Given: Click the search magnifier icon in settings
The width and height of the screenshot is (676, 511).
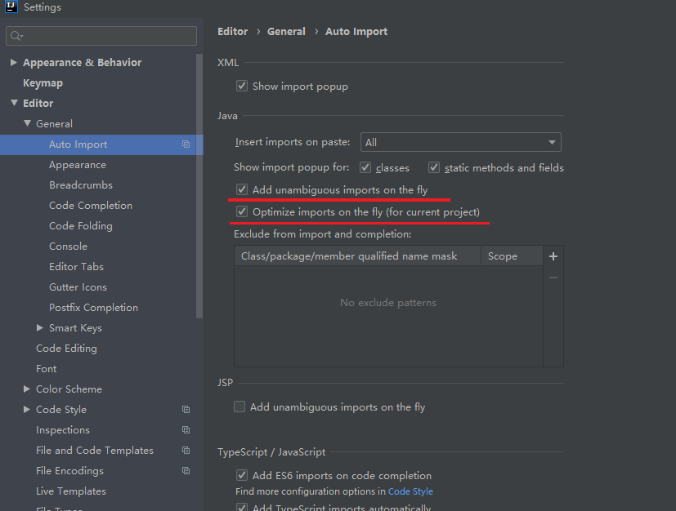Looking at the screenshot, I should click(x=16, y=36).
